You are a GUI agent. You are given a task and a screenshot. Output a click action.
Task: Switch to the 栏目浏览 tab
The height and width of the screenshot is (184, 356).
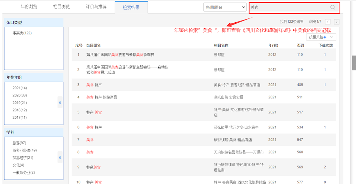[61, 7]
